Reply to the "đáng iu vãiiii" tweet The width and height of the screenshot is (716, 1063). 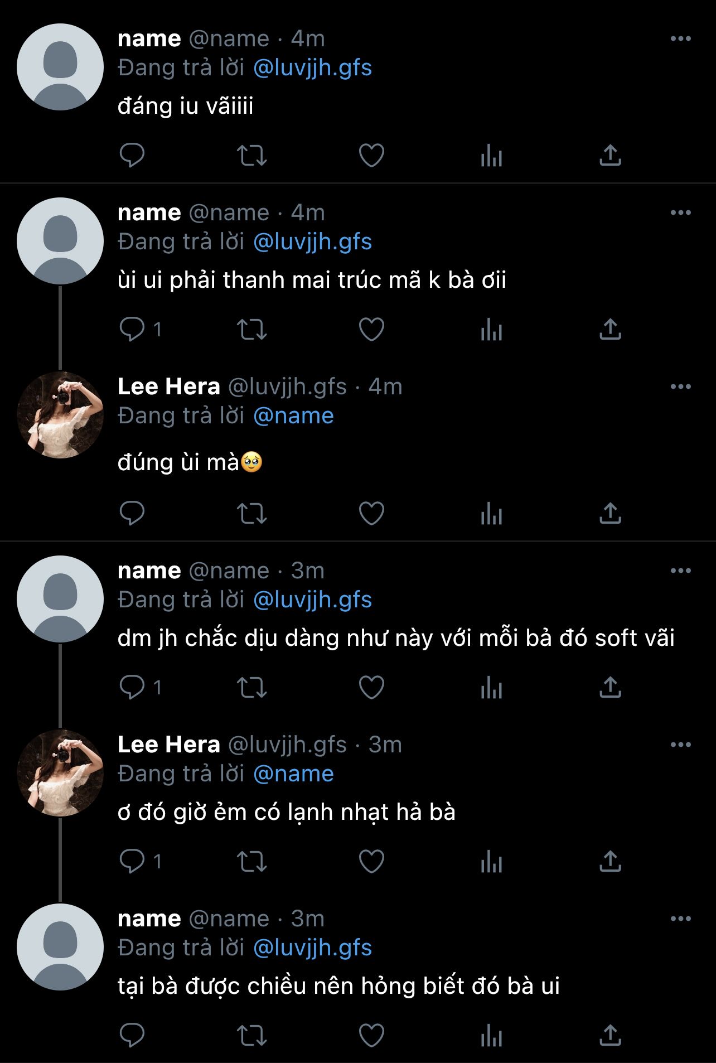coord(132,155)
